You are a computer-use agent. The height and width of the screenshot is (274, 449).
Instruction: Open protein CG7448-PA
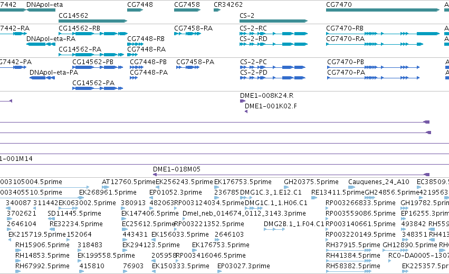coord(149,73)
